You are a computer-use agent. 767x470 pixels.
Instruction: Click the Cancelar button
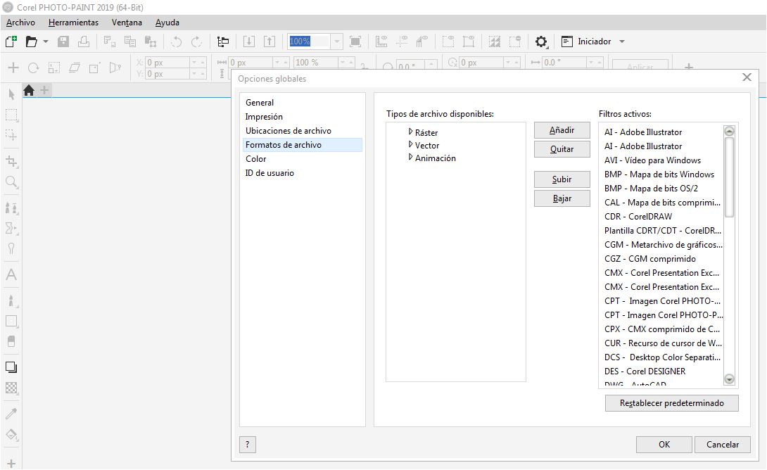click(723, 445)
